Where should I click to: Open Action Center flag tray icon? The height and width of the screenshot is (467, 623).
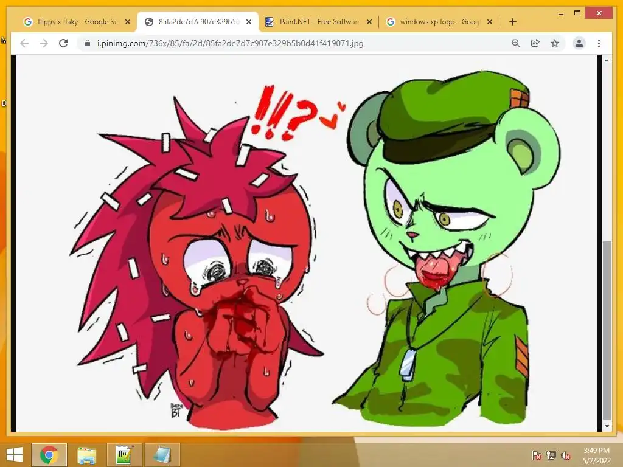tap(537, 455)
